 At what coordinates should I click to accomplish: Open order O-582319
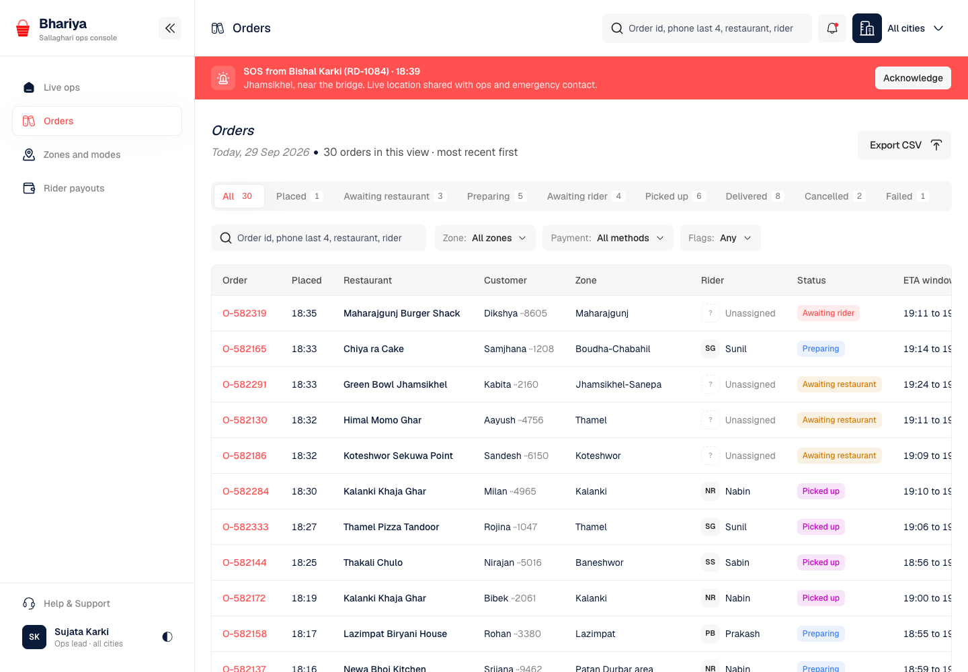tap(245, 313)
